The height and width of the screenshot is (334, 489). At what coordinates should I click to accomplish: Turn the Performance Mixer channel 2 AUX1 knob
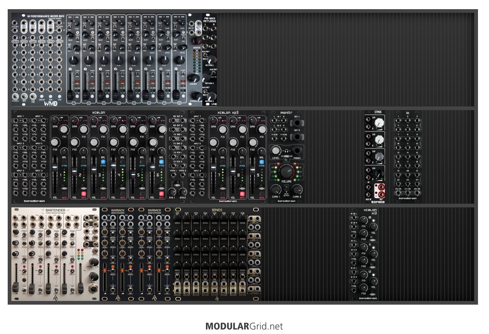(85, 34)
